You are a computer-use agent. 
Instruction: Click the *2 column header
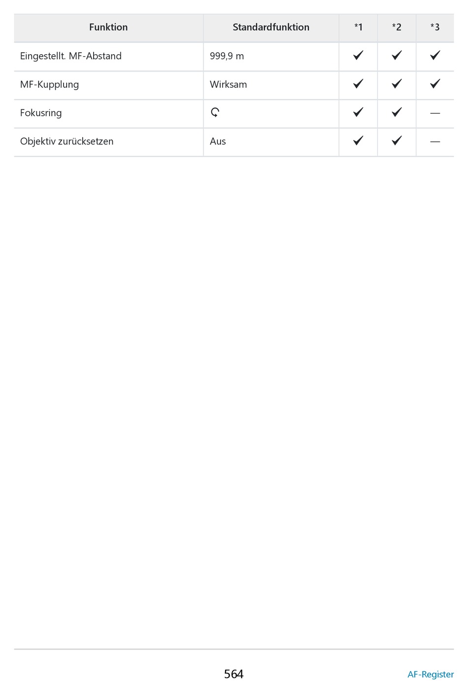(x=397, y=28)
